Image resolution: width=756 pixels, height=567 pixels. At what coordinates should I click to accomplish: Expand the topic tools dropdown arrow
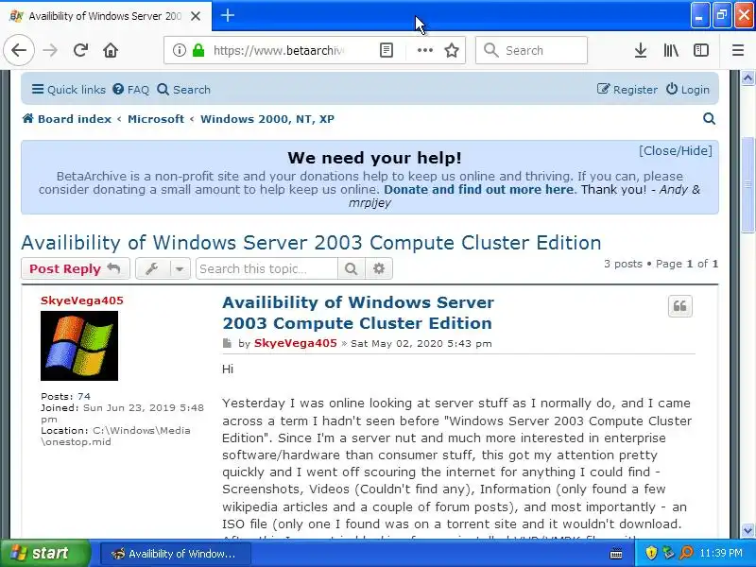pos(180,268)
